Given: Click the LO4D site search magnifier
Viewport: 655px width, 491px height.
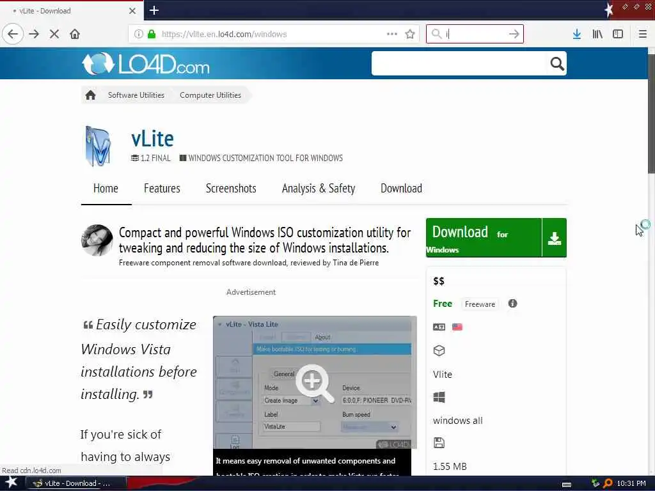Looking at the screenshot, I should tap(557, 63).
